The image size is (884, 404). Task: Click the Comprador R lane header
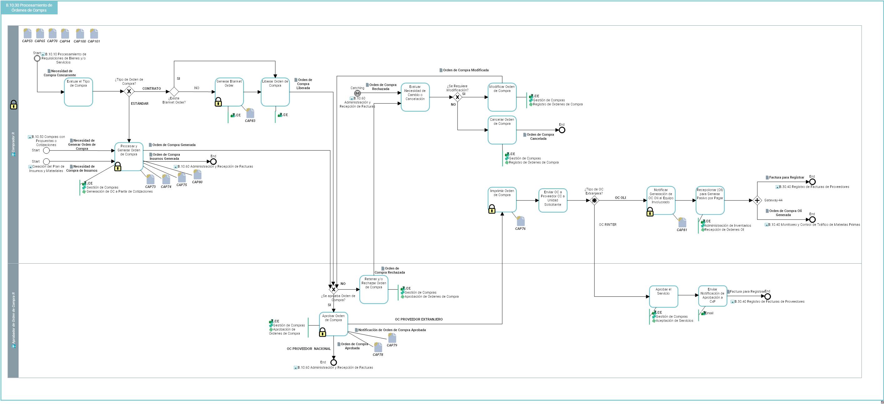click(x=13, y=144)
